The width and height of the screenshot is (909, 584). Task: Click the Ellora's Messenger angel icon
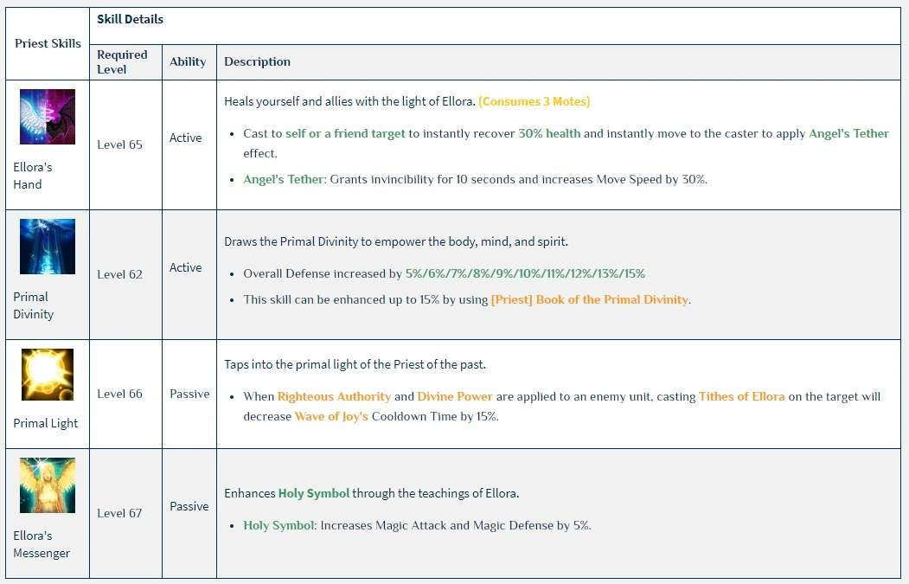pos(48,485)
